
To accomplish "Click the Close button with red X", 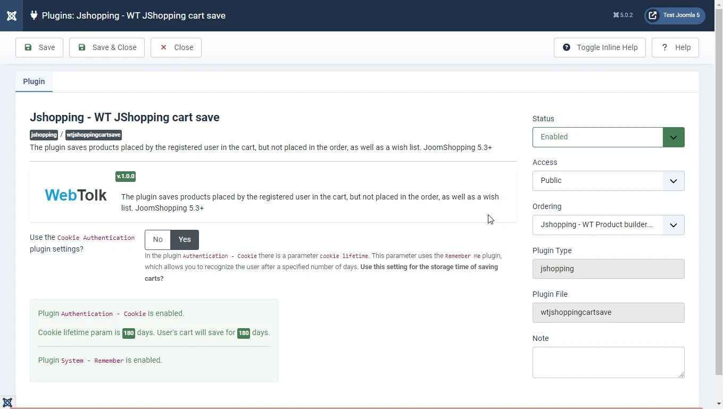I will point(176,47).
